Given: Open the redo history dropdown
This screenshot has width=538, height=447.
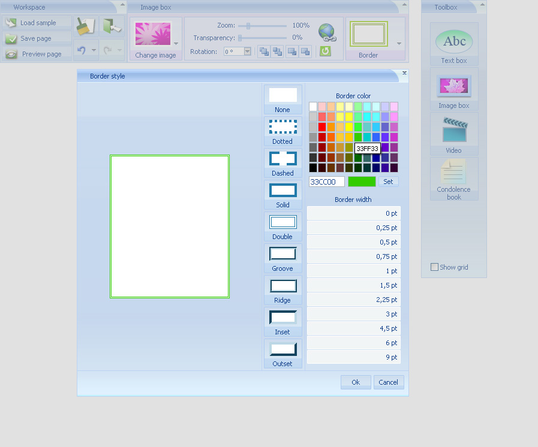Looking at the screenshot, I should coord(119,50).
